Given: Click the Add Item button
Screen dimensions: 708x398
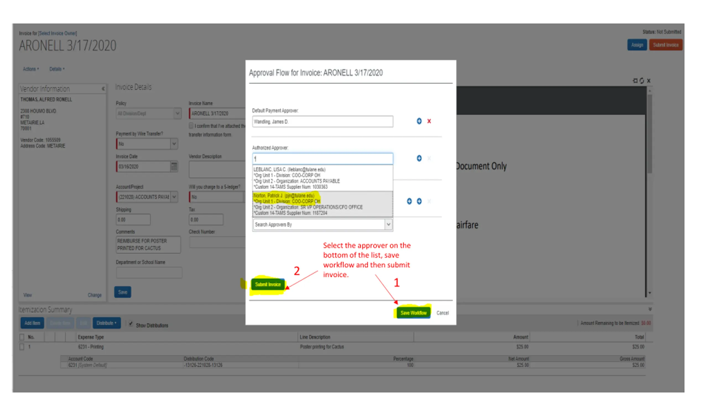Looking at the screenshot, I should click(32, 323).
